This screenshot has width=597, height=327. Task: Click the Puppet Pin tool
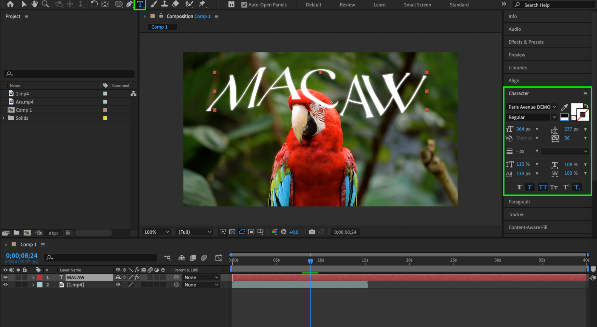[x=202, y=4]
